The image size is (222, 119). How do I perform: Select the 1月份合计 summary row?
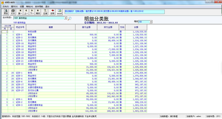pyautogui.click(x=74, y=67)
